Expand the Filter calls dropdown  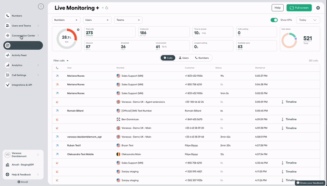(x=61, y=61)
